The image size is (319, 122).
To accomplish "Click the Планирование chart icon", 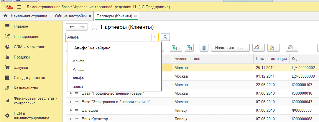I will [7, 36].
